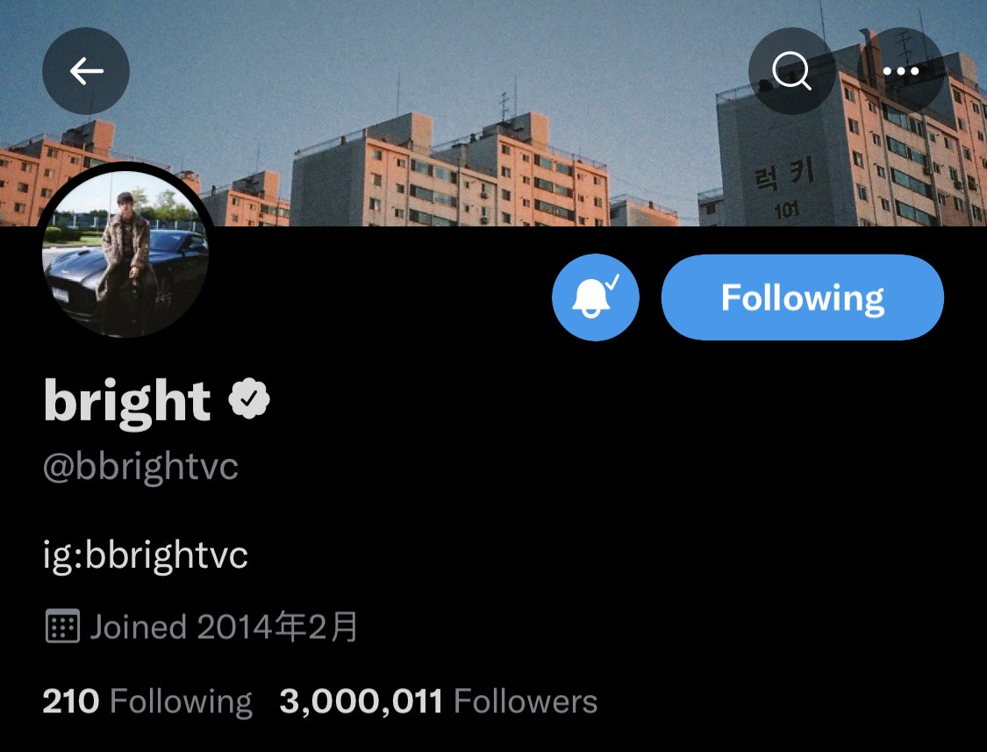987x752 pixels.
Task: Go back using the left arrow icon
Action: point(86,70)
